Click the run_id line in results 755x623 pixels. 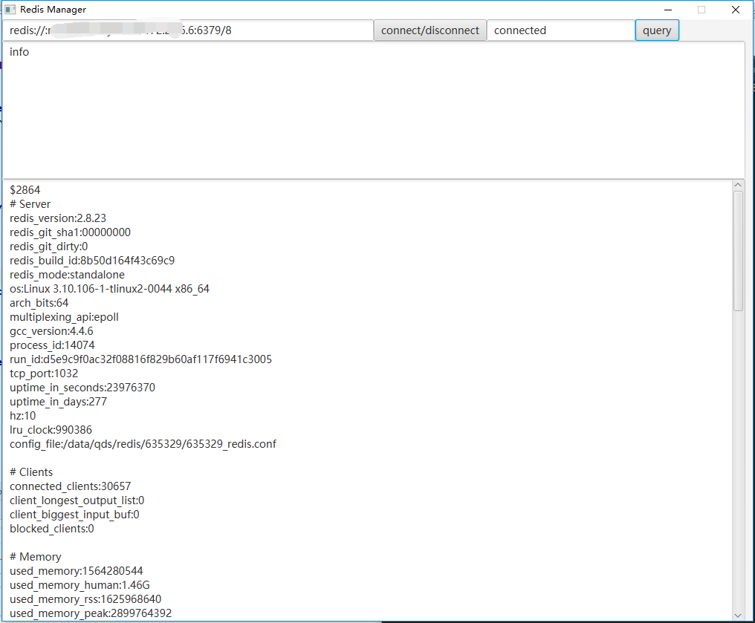click(x=140, y=359)
